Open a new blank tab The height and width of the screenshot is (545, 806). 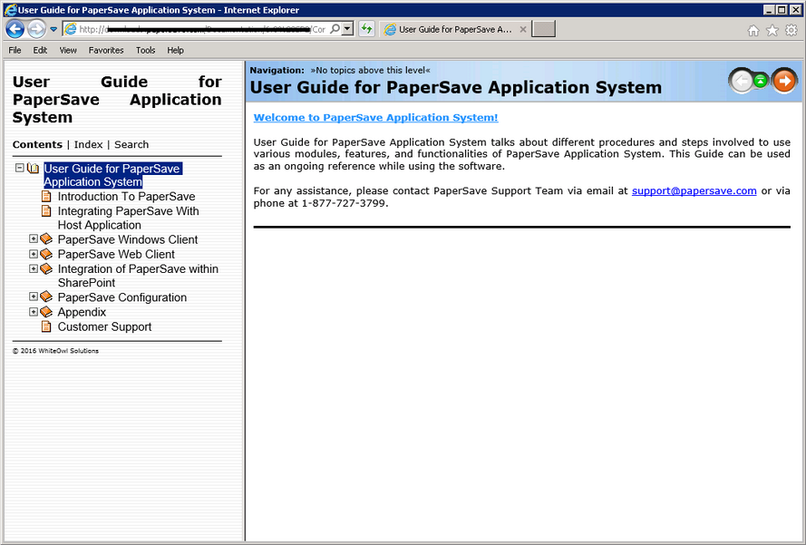(x=543, y=29)
